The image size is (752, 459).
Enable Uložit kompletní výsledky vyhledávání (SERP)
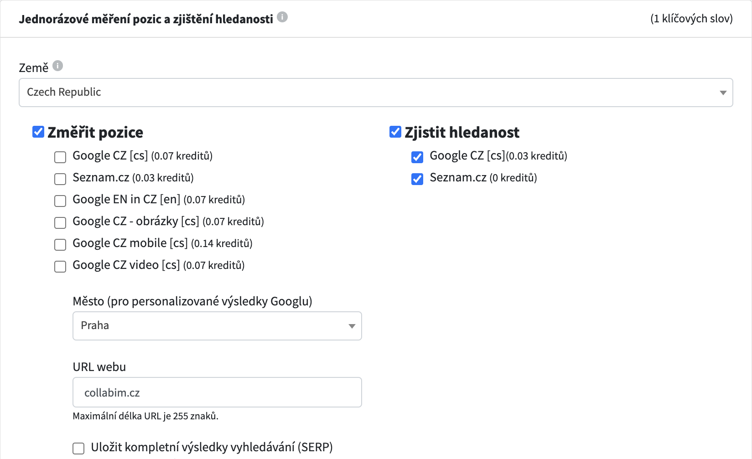78,449
